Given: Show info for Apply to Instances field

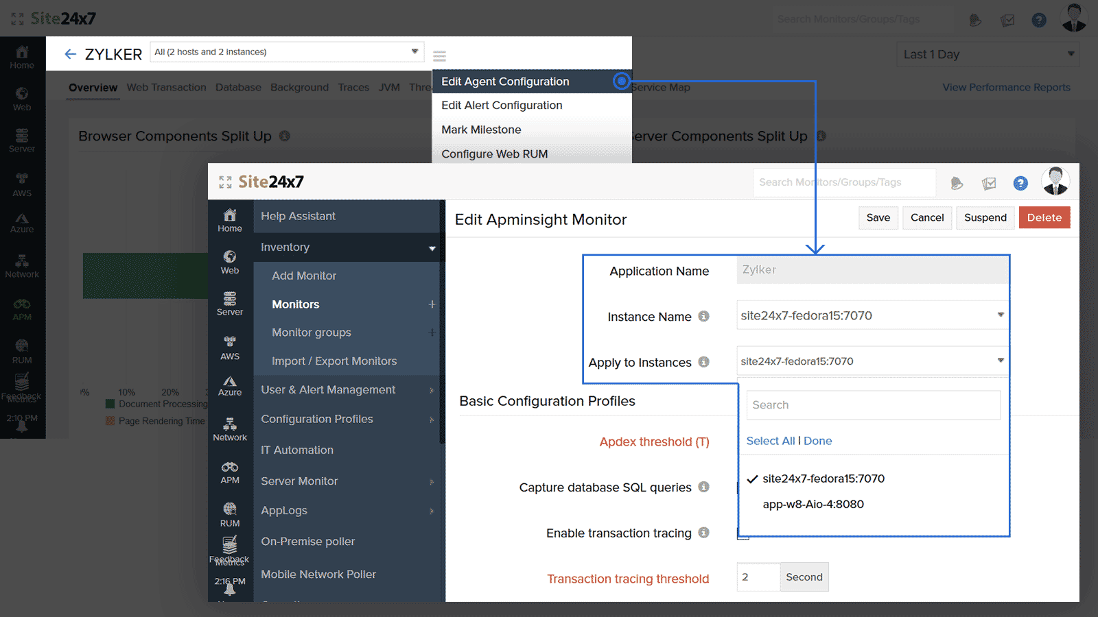Looking at the screenshot, I should coord(703,362).
